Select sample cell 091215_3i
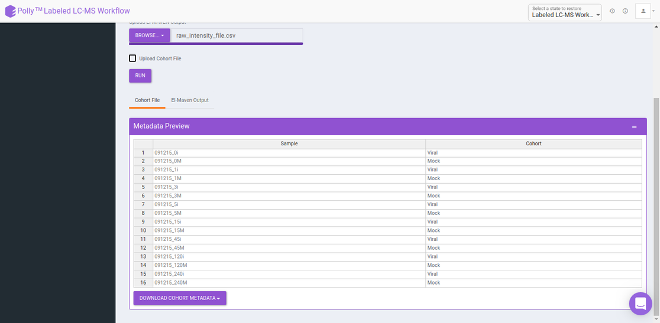Viewport: 660px width, 323px height. click(x=289, y=187)
